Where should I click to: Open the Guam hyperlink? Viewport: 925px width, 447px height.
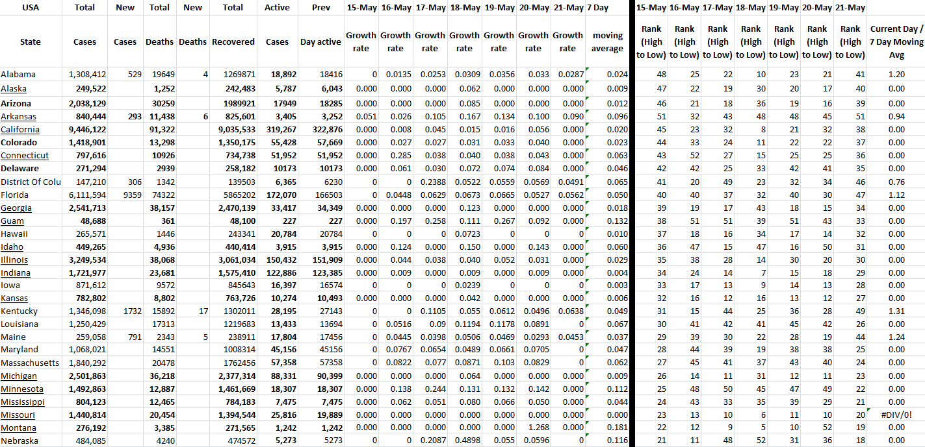pos(12,221)
